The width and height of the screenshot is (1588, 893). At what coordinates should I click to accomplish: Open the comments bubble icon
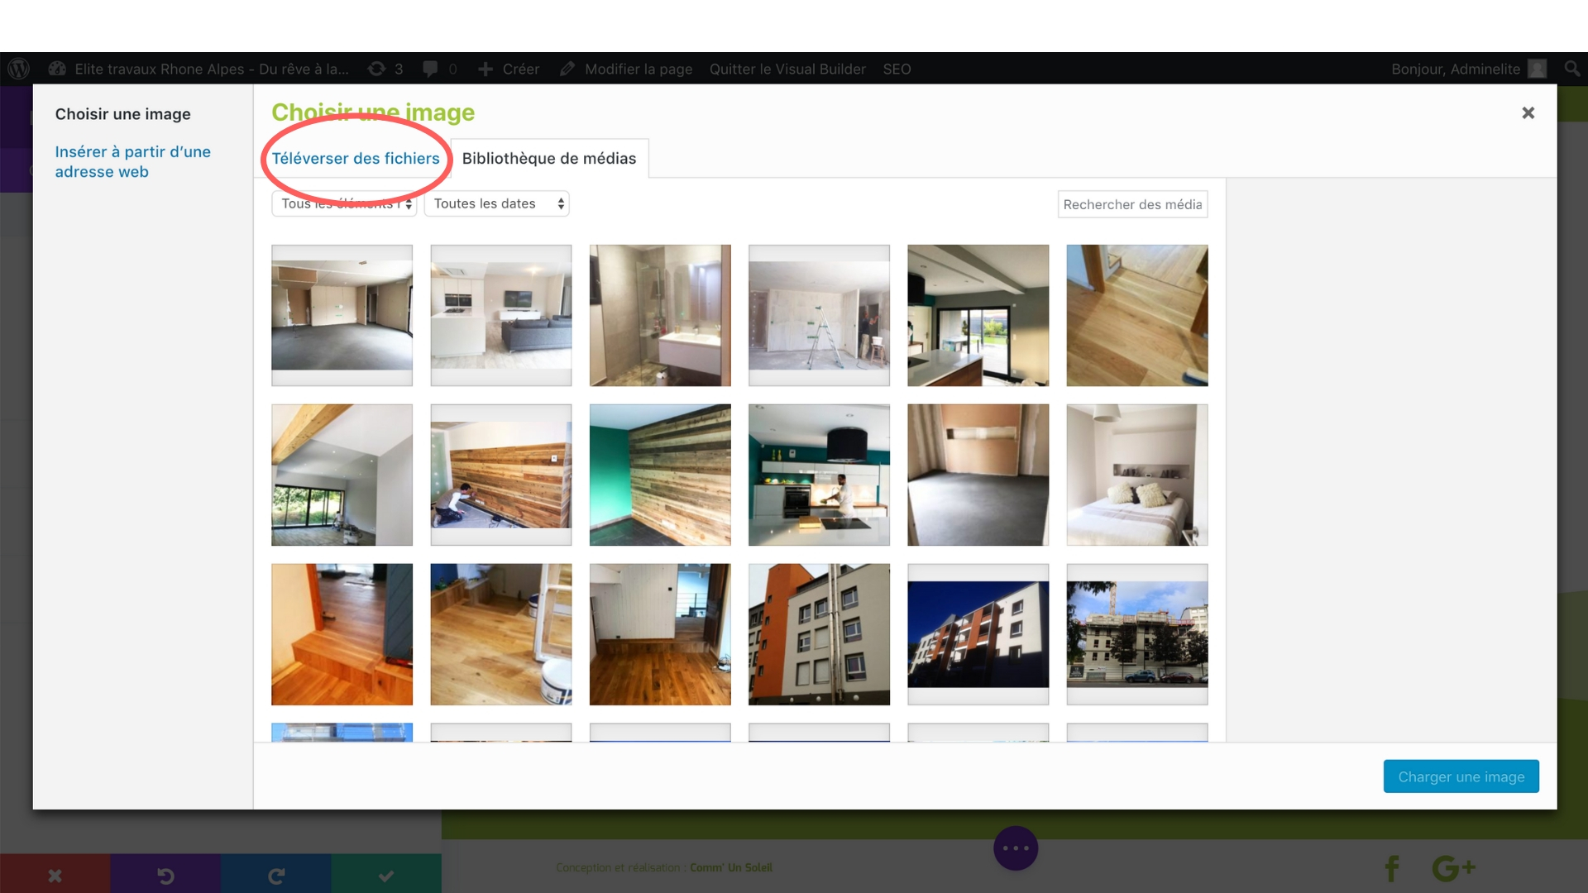(x=439, y=69)
